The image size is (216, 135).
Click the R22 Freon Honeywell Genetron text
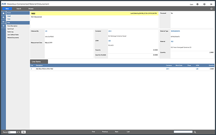pyautogui.click(x=181, y=47)
